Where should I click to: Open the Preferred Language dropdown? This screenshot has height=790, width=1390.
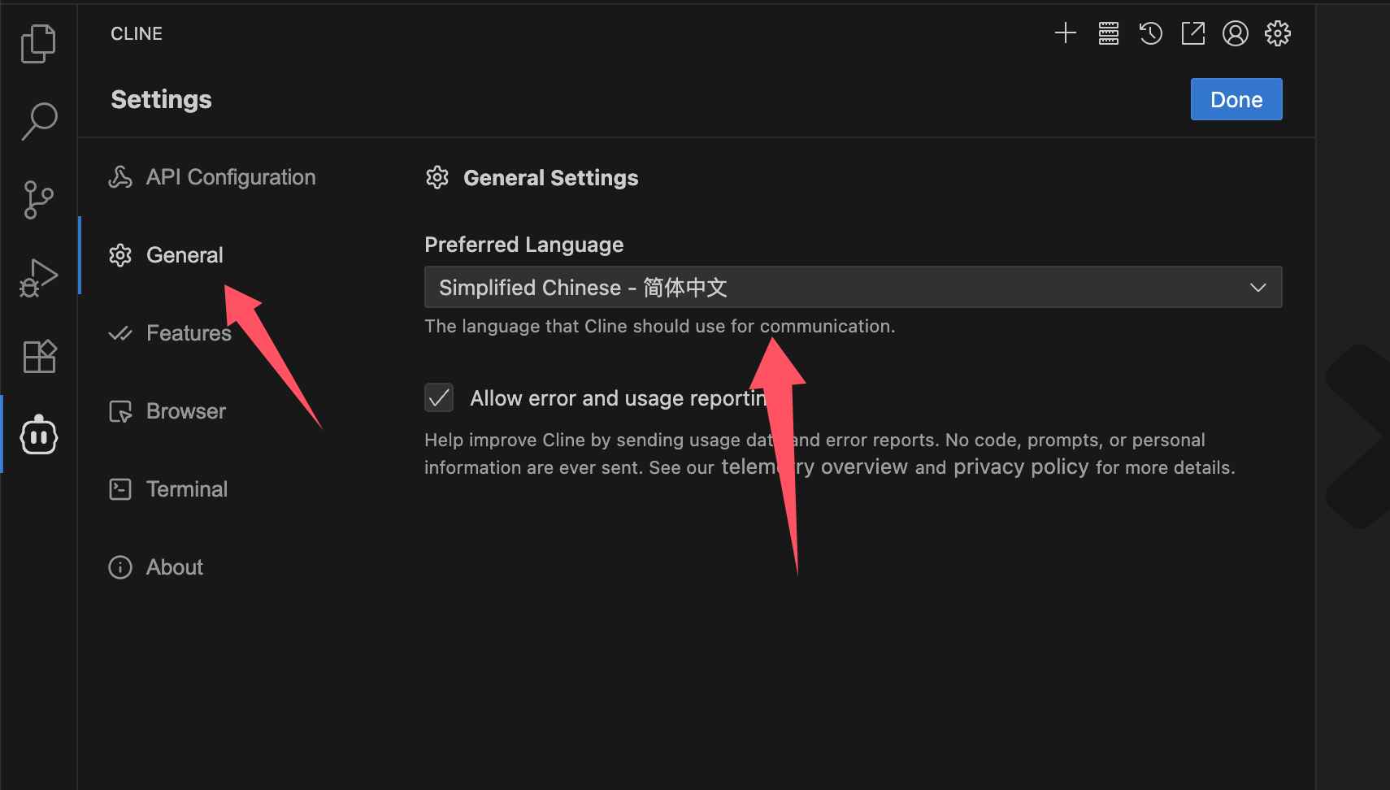[853, 287]
